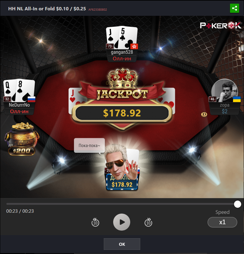This screenshot has height=254, width=244.
Task: Rewind replay by 10 seconds
Action: click(95, 222)
